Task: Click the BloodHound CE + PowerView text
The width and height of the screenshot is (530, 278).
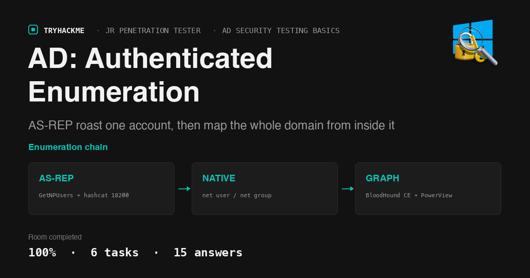Action: click(x=409, y=195)
